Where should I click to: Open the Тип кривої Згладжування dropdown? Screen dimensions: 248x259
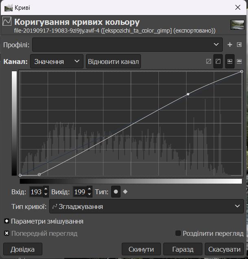pyautogui.click(x=147, y=206)
